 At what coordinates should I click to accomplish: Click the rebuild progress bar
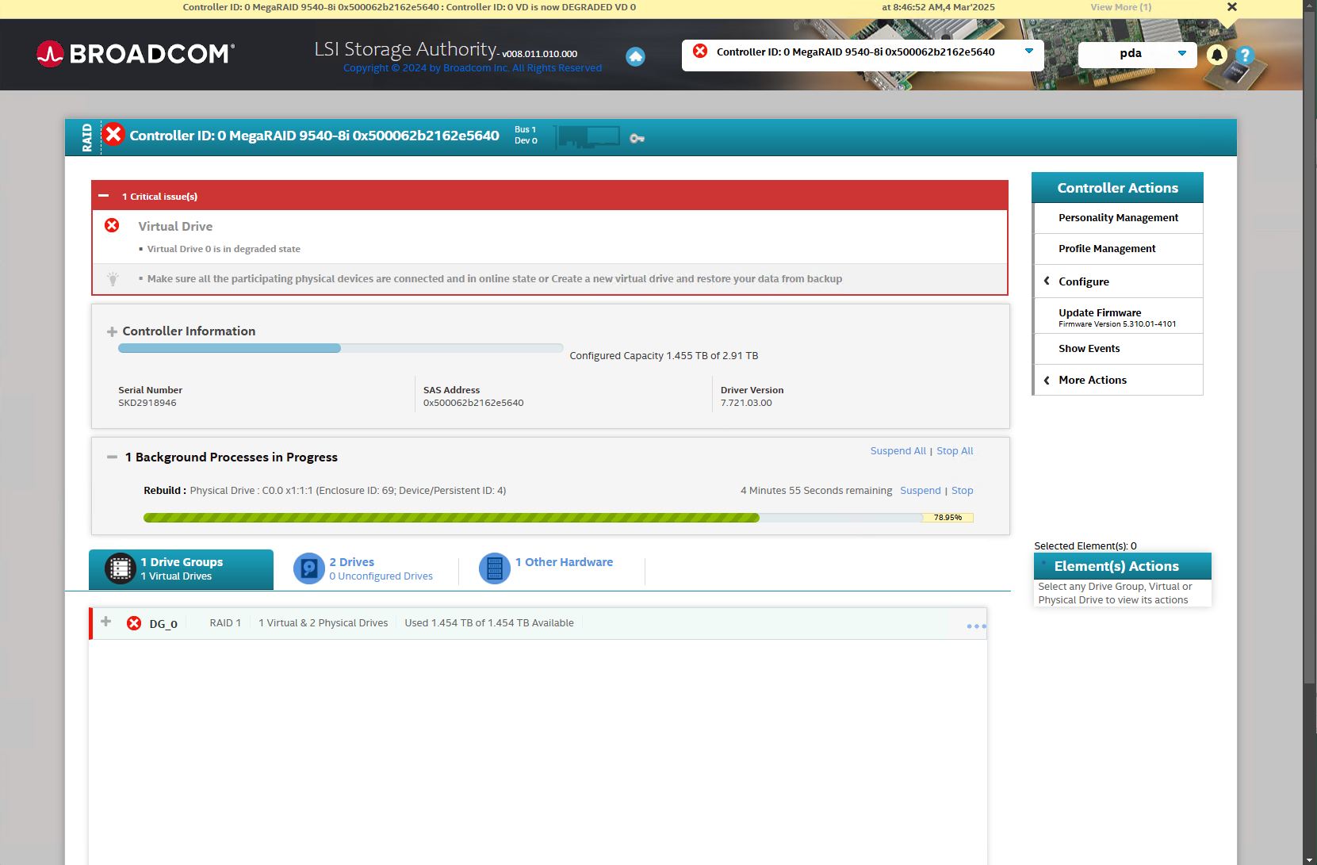(558, 518)
